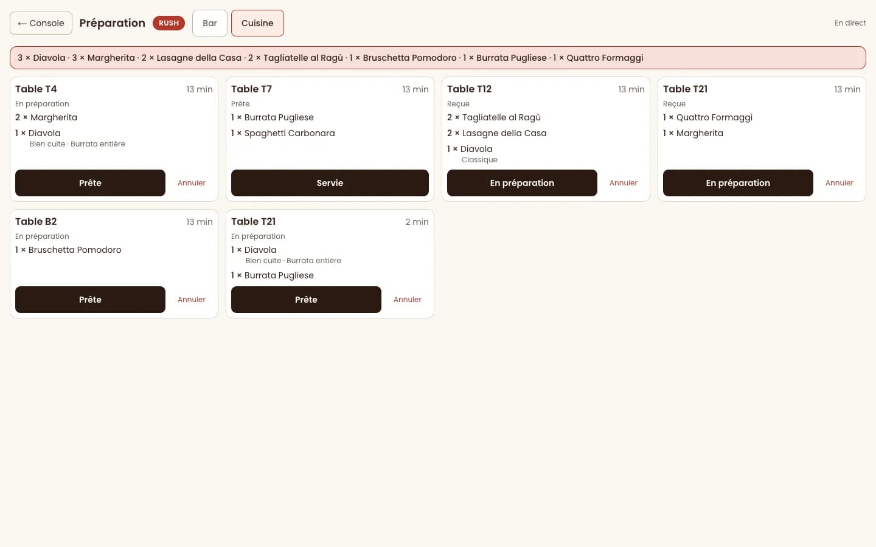Viewport: 876px width, 547px height.
Task: Mark the 2 min Table T21 order Prête
Action: [306, 300]
